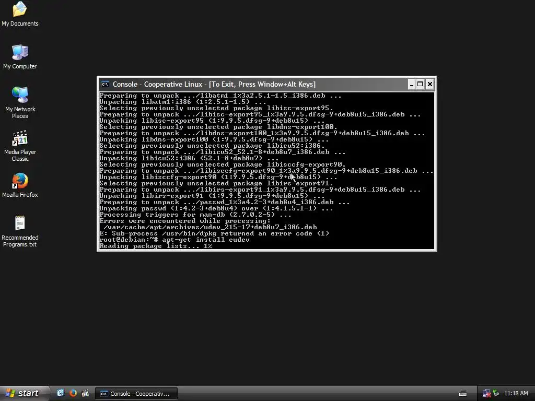The image size is (535, 401).
Task: Minimize the Cooperative Linux console window
Action: (412, 84)
